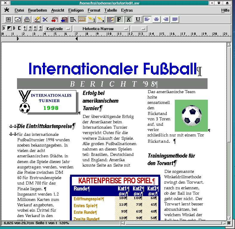Center-align the paragraph text
Viewport: 235px width, 229px height.
(156, 20)
